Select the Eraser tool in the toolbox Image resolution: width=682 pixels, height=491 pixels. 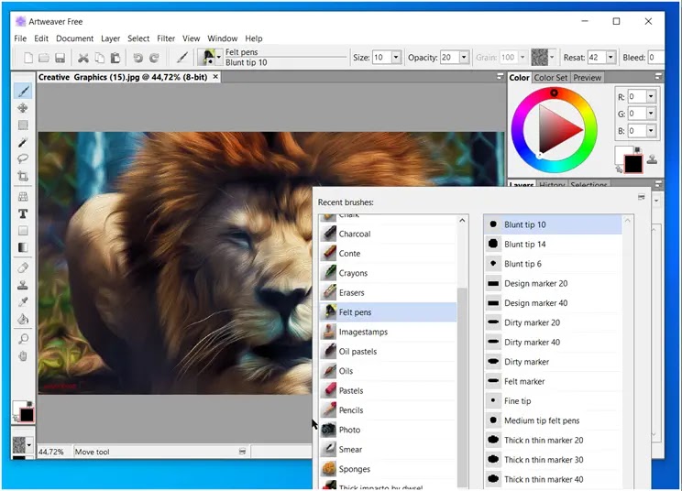tap(23, 268)
